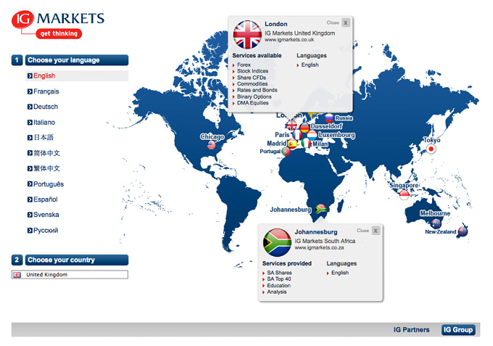Choose English language

77,76
